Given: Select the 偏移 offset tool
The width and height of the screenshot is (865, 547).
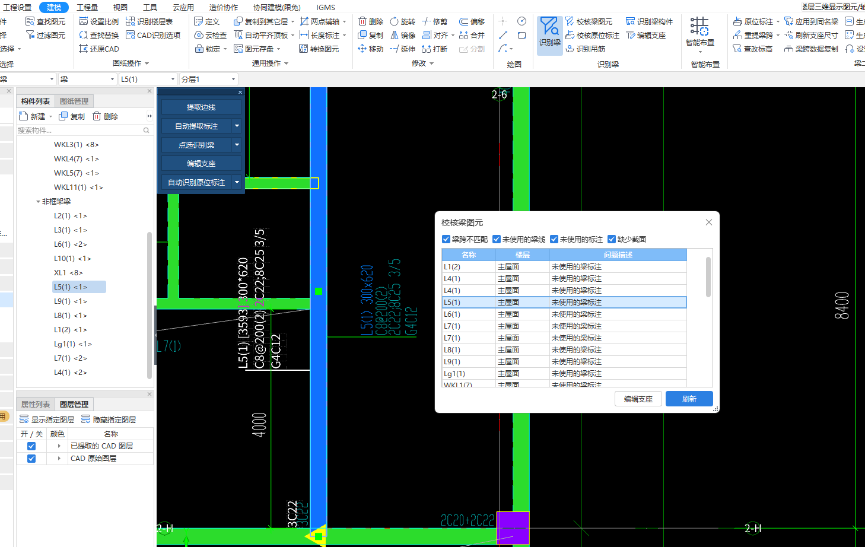Looking at the screenshot, I should (472, 21).
